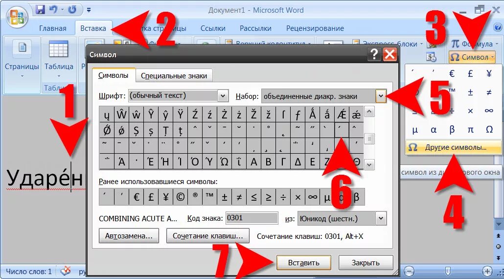Pick ≥ from recently used symbols
The width and height of the screenshot is (504, 279).
[x=269, y=197]
